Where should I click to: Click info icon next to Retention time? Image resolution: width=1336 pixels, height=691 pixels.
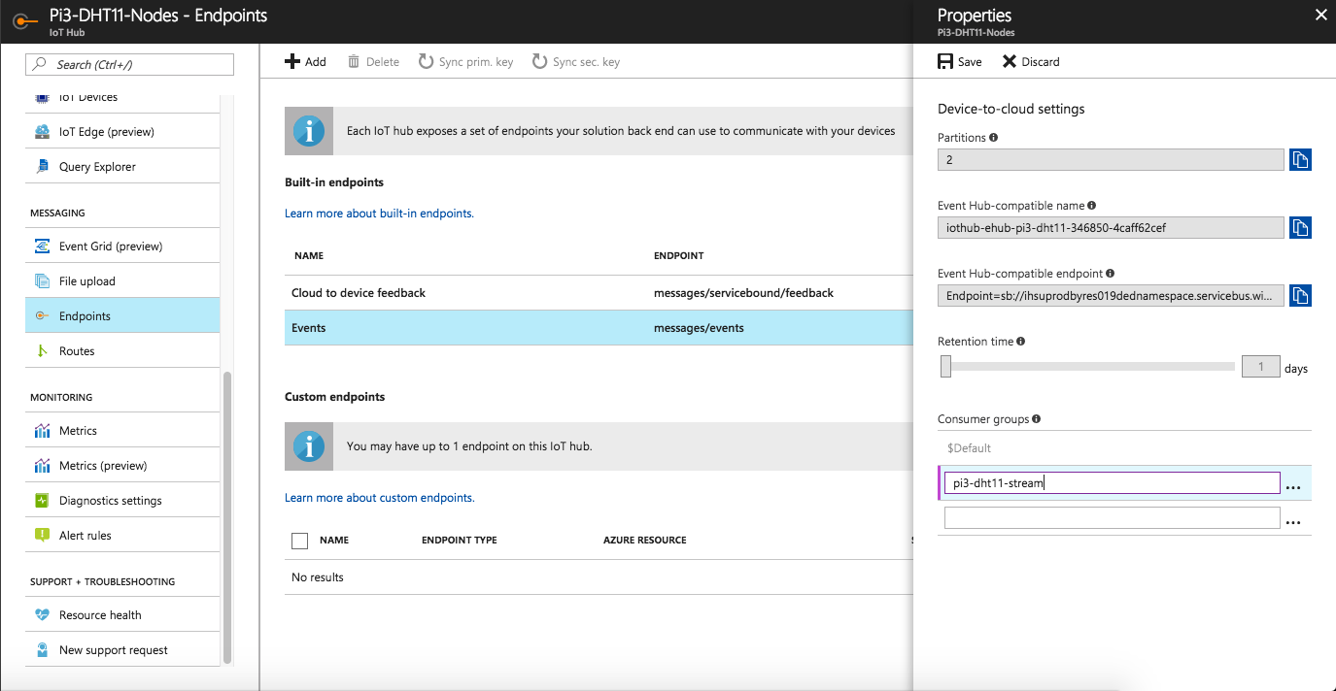[x=1021, y=342]
